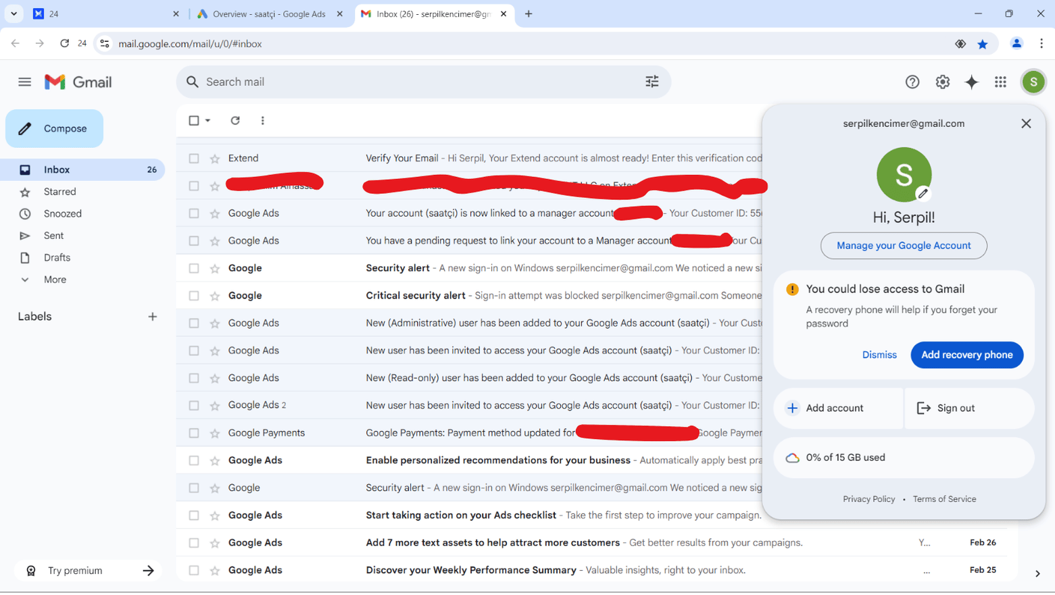
Task: Star the Weekly Performance Summary email
Action: 215,570
